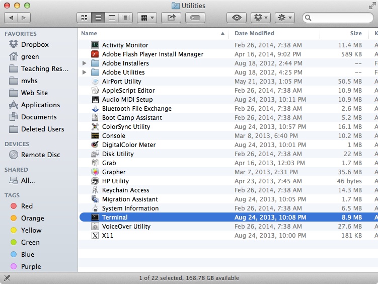Open the Activity Monitor app icon
Image resolution: width=378 pixels, height=284 pixels.
click(95, 45)
